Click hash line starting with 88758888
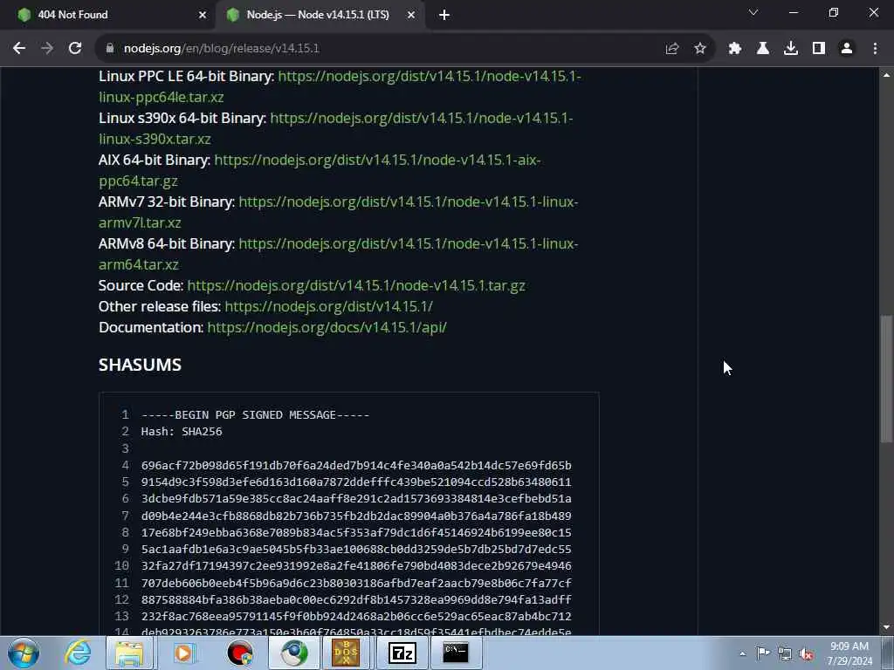Viewport: 894px width, 670px height. tap(356, 599)
